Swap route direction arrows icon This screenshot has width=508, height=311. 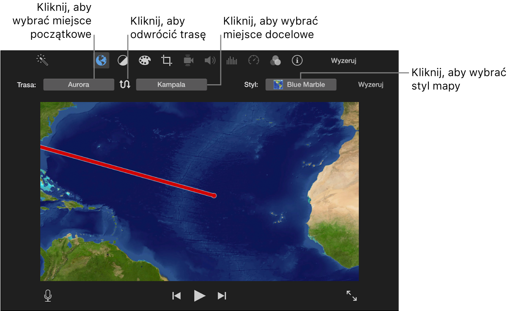125,84
